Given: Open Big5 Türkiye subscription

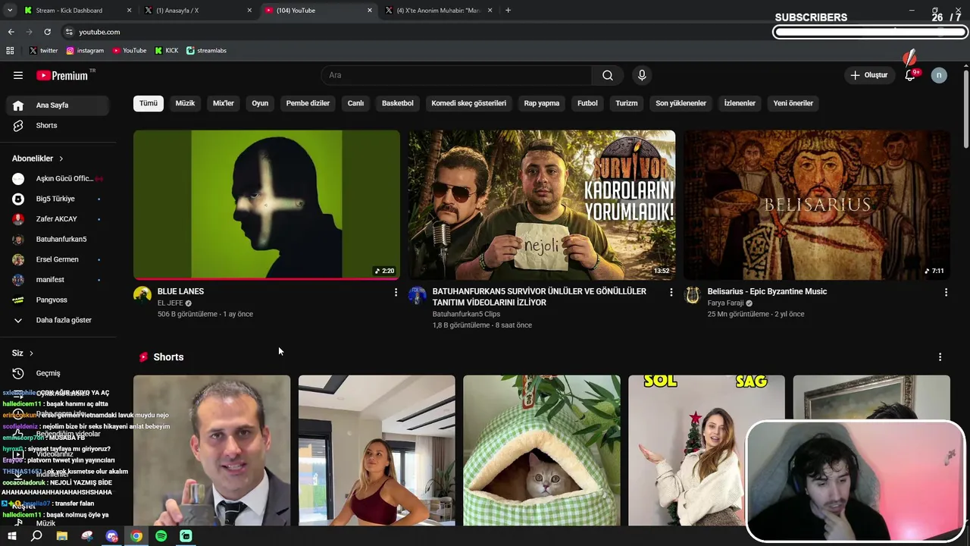Looking at the screenshot, I should (58, 199).
